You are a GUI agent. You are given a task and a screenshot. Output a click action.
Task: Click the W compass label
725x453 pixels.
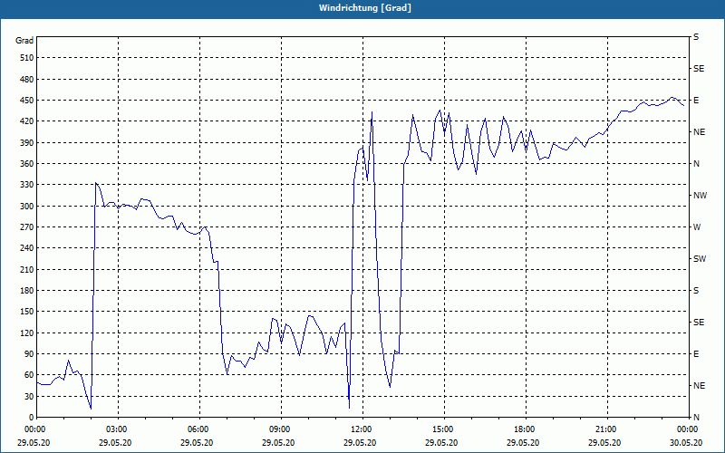(x=697, y=227)
